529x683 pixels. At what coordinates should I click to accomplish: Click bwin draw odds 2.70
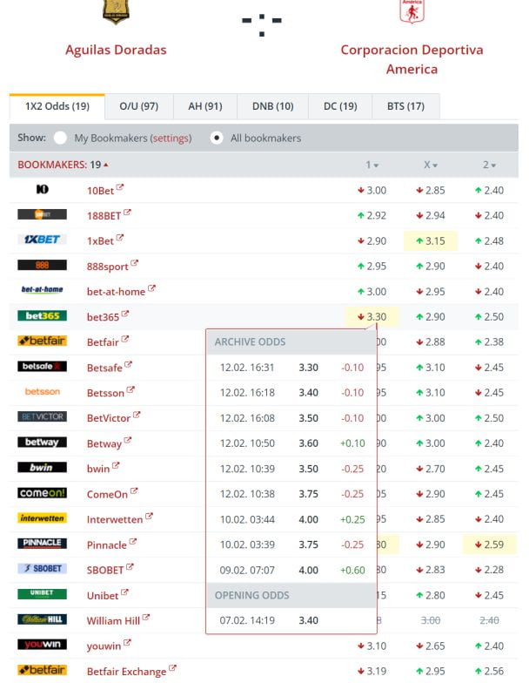coord(431,469)
